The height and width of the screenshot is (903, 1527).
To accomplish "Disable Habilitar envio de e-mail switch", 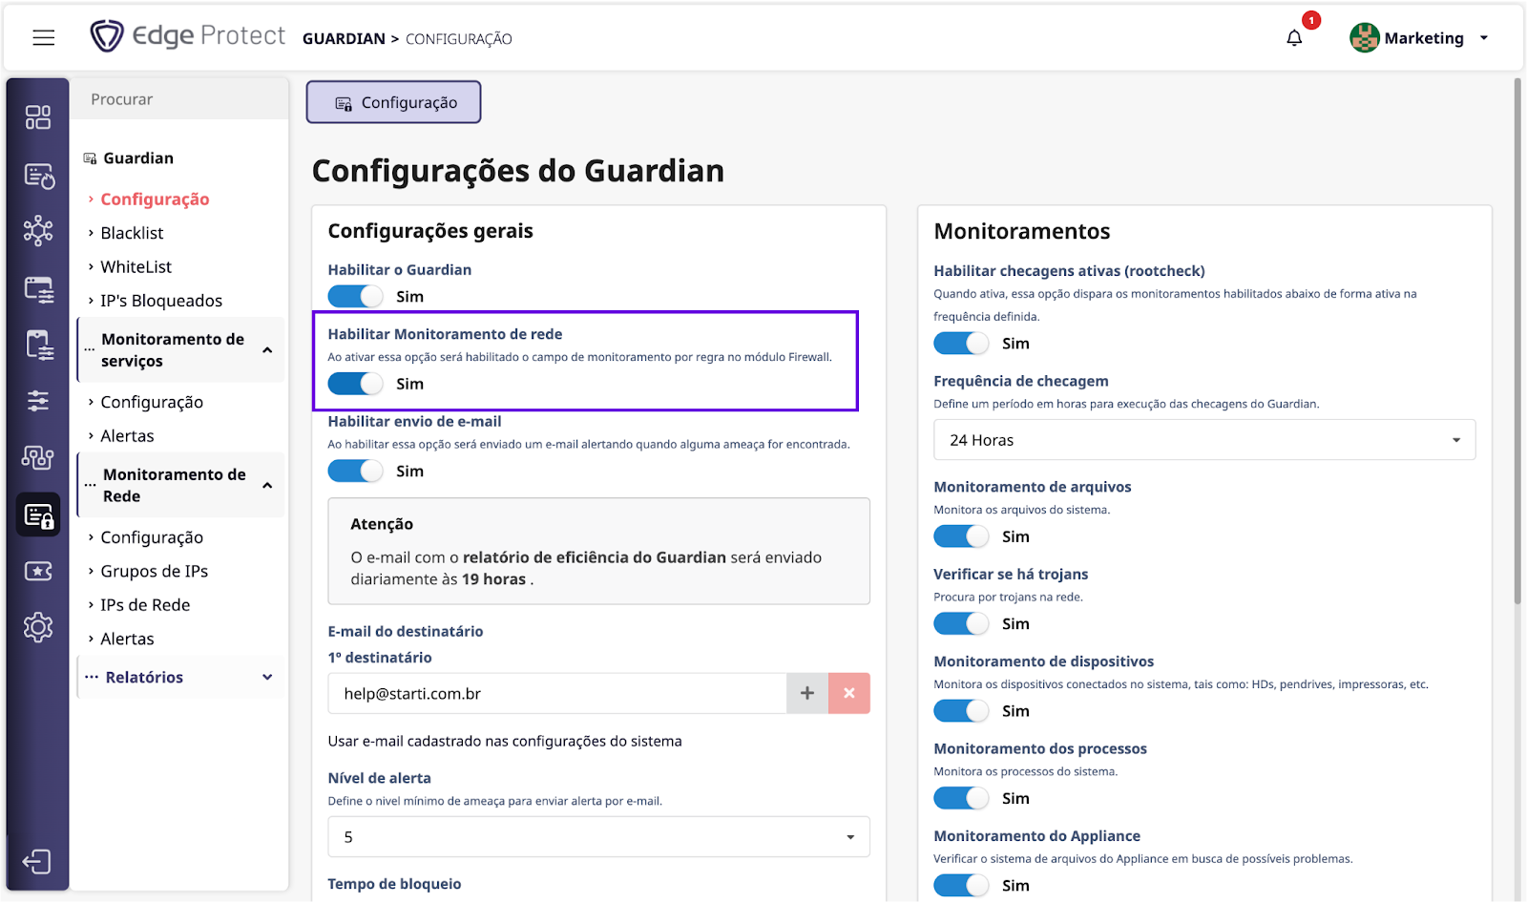I will [x=355, y=472].
